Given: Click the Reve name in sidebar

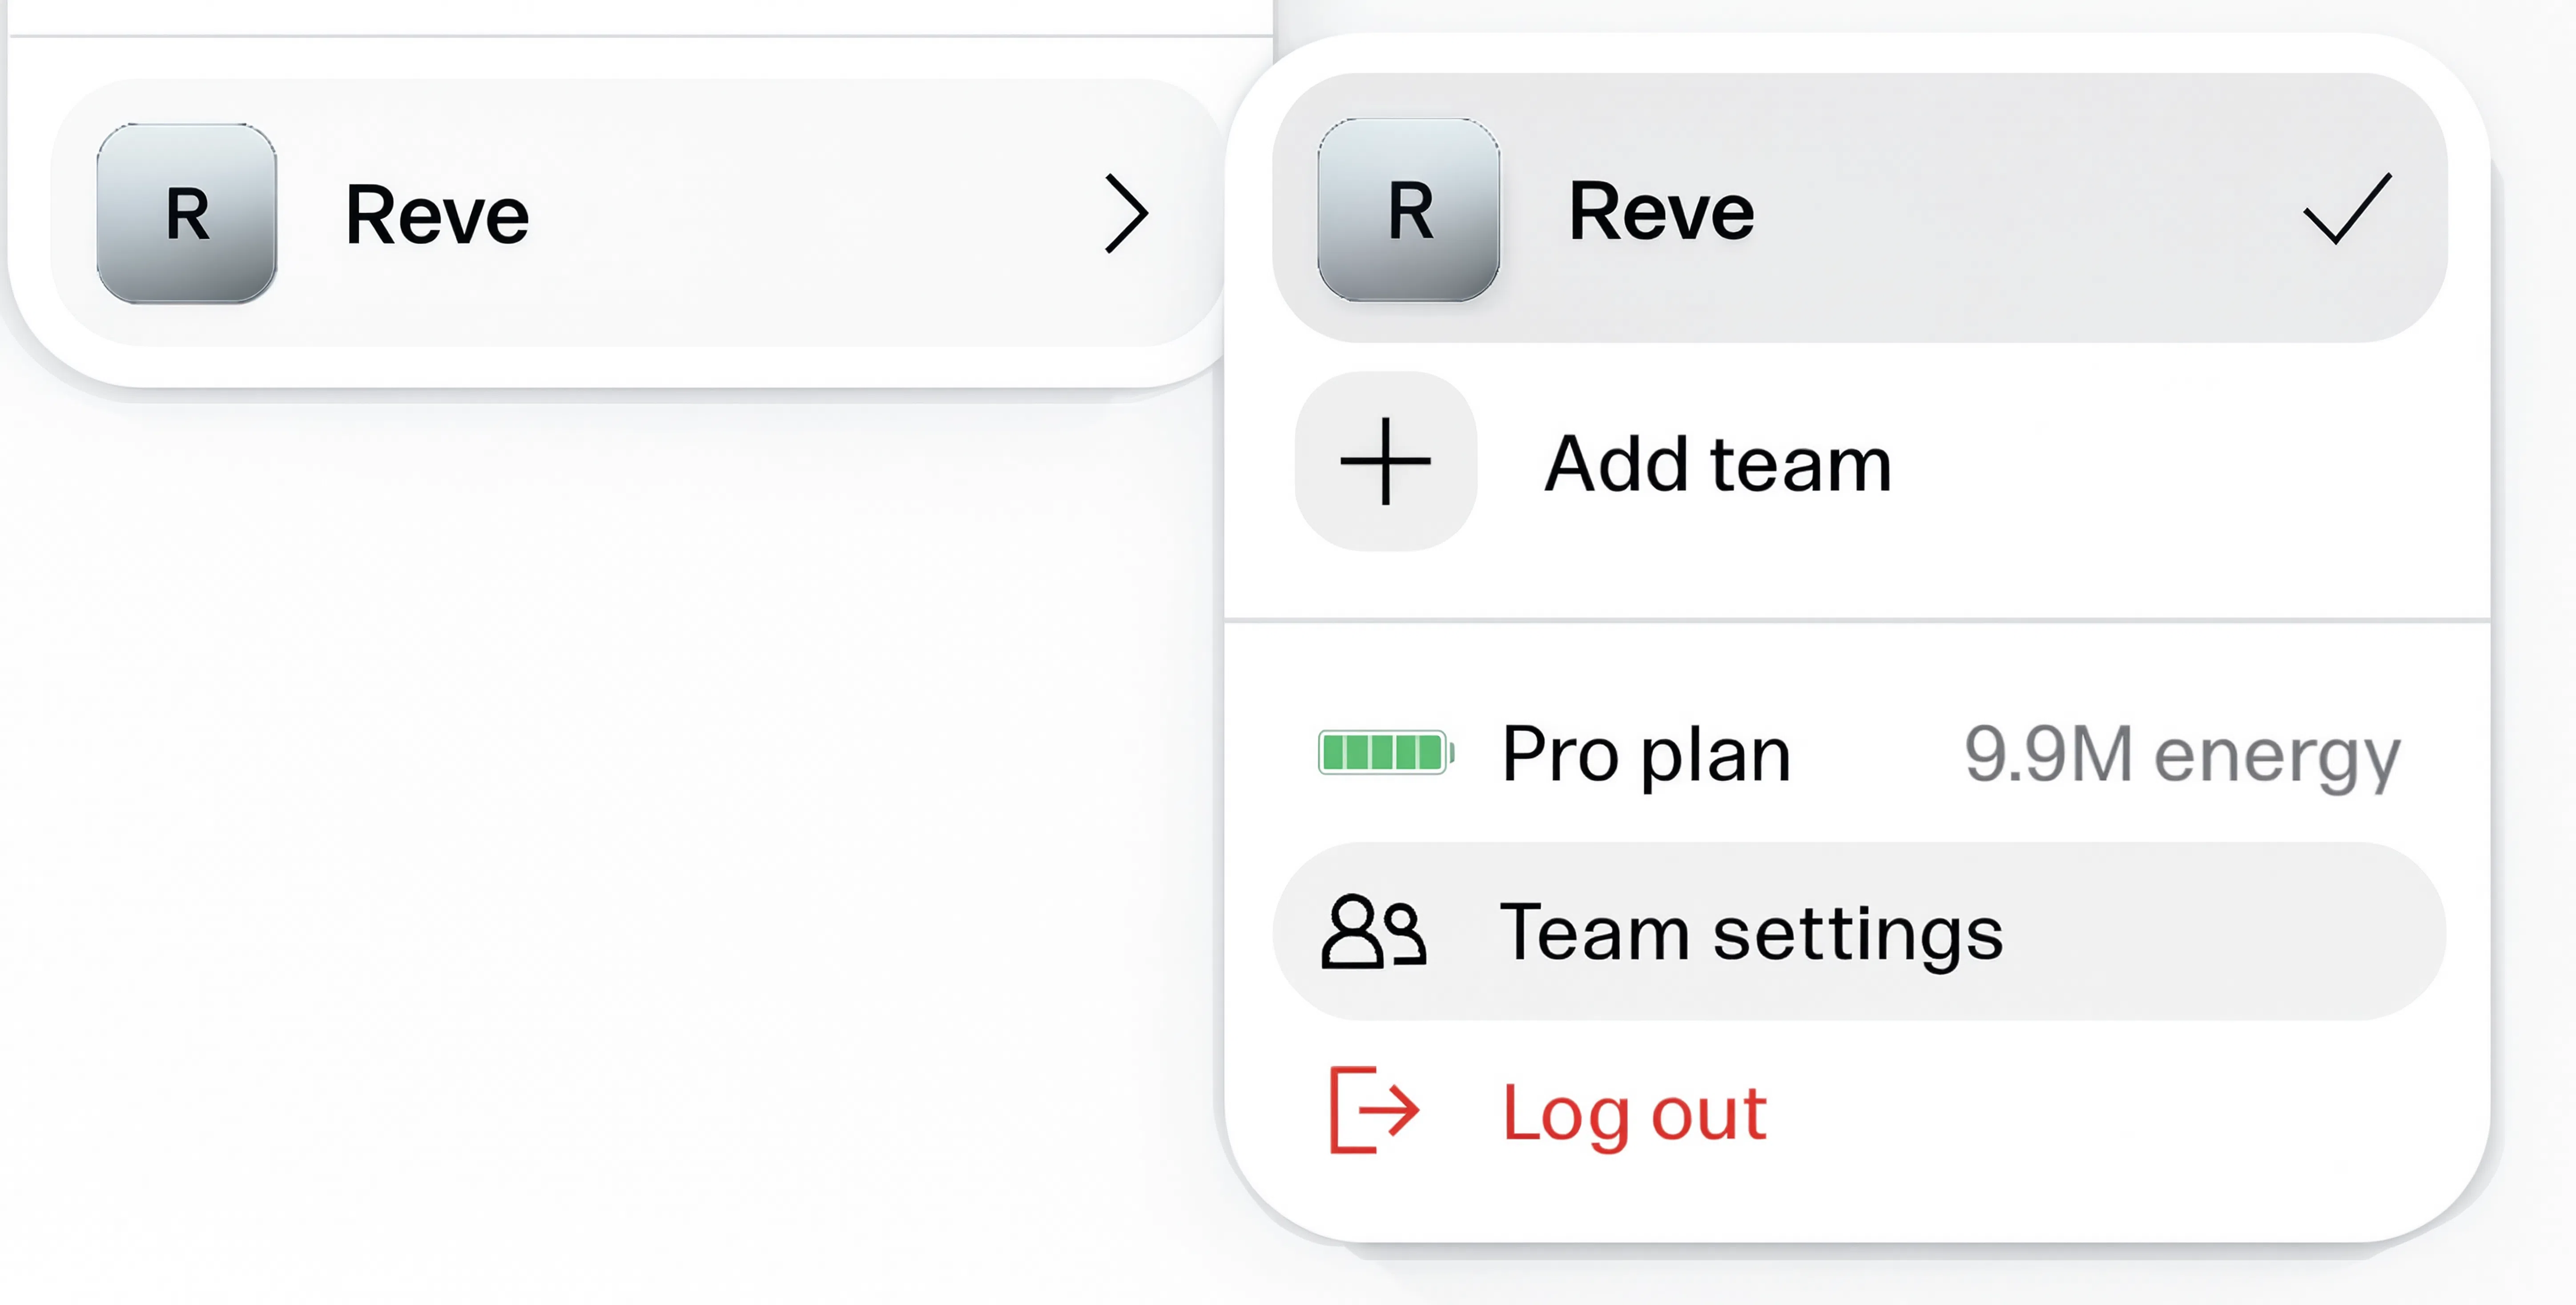Looking at the screenshot, I should (x=437, y=215).
